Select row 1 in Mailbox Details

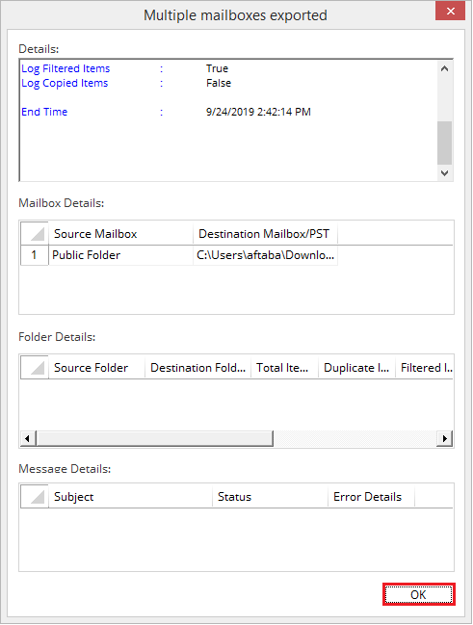(35, 255)
